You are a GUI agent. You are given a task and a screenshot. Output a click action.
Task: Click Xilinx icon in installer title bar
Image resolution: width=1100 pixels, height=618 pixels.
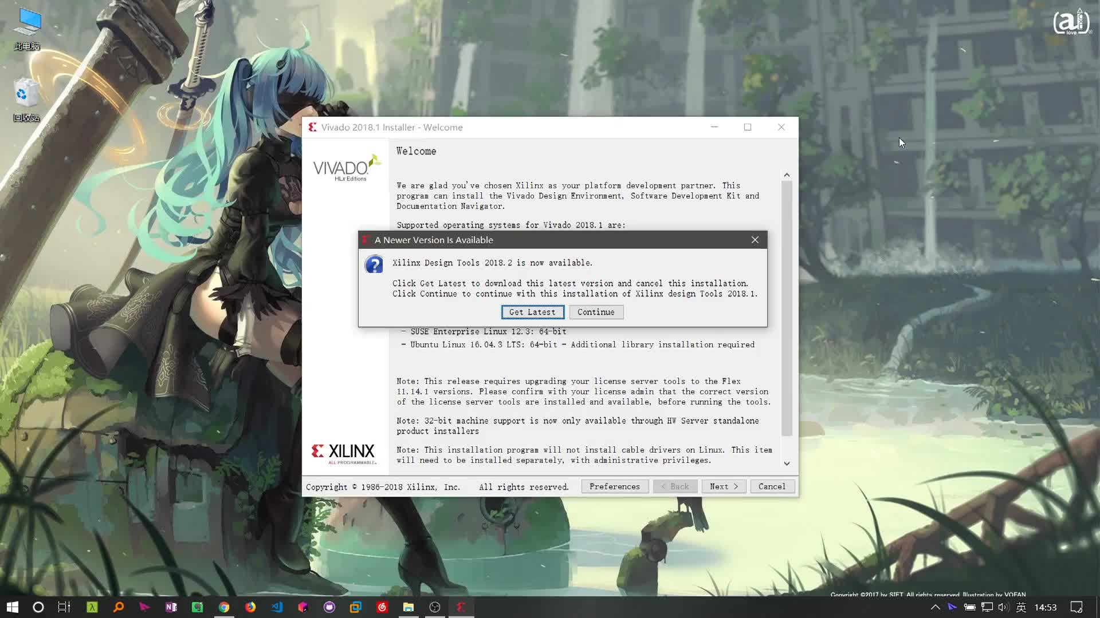(312, 127)
